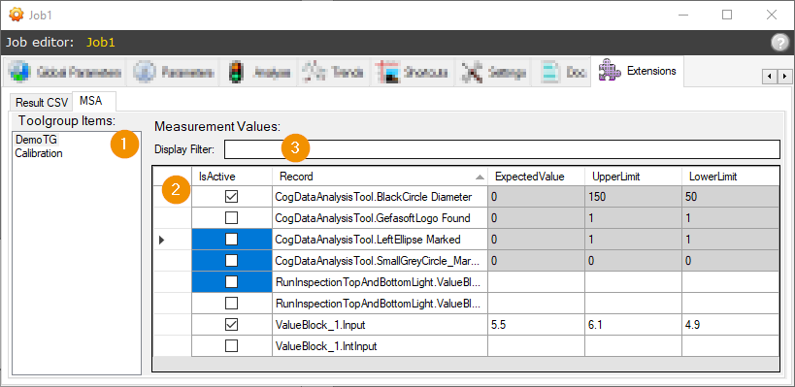Image resolution: width=795 pixels, height=387 pixels.
Task: Switch to the Global Parameters tab
Action: click(x=66, y=73)
